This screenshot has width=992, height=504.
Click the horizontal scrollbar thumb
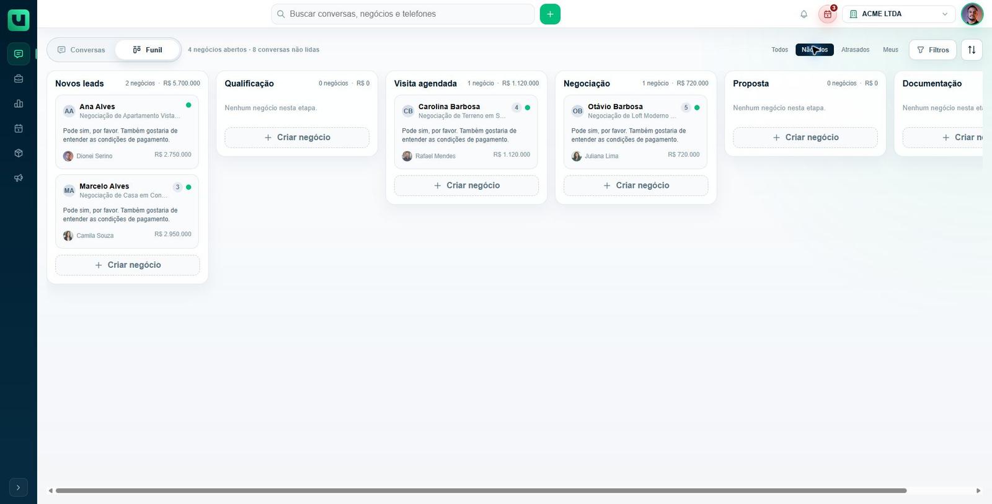click(x=481, y=490)
